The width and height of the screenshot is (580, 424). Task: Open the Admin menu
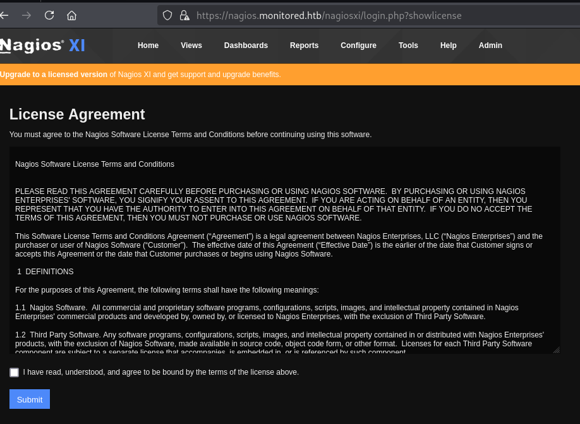(x=490, y=45)
